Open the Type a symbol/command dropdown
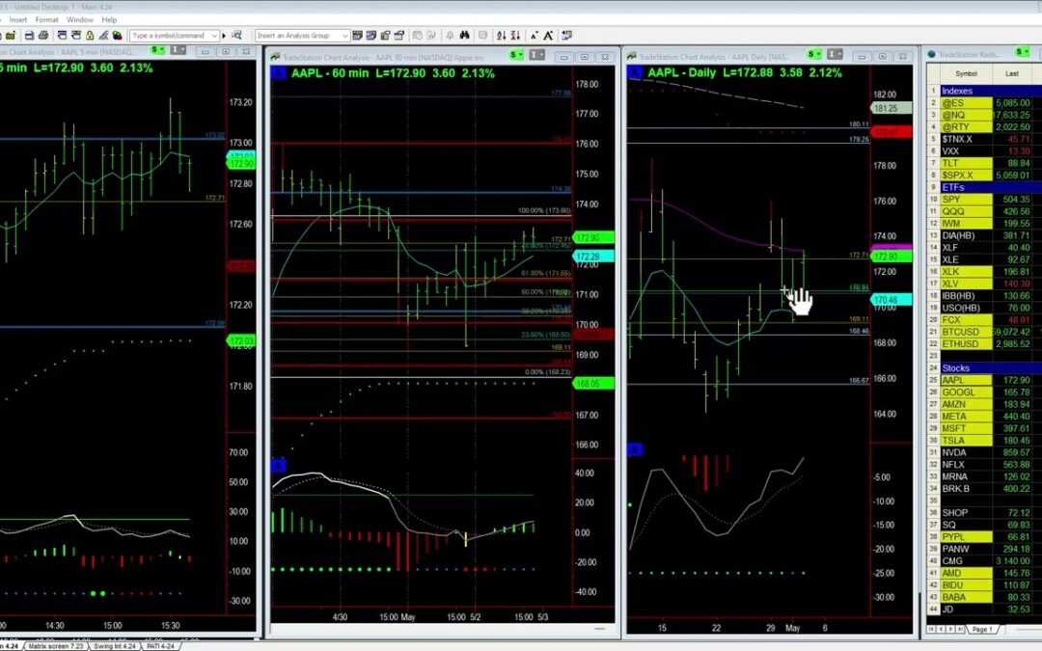1042x651 pixels. pos(214,36)
